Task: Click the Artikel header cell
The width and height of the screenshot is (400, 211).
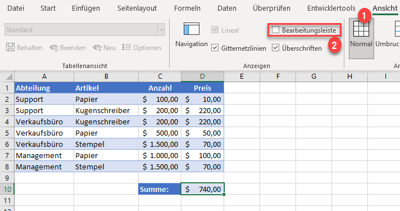Action: click(106, 88)
